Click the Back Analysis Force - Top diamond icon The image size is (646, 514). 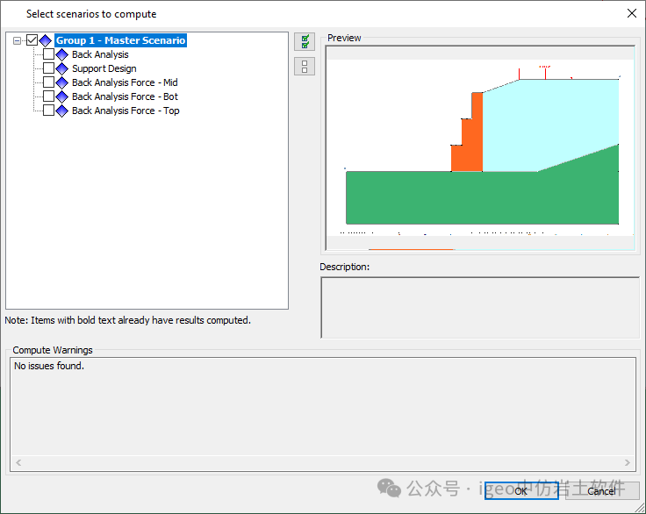(61, 111)
